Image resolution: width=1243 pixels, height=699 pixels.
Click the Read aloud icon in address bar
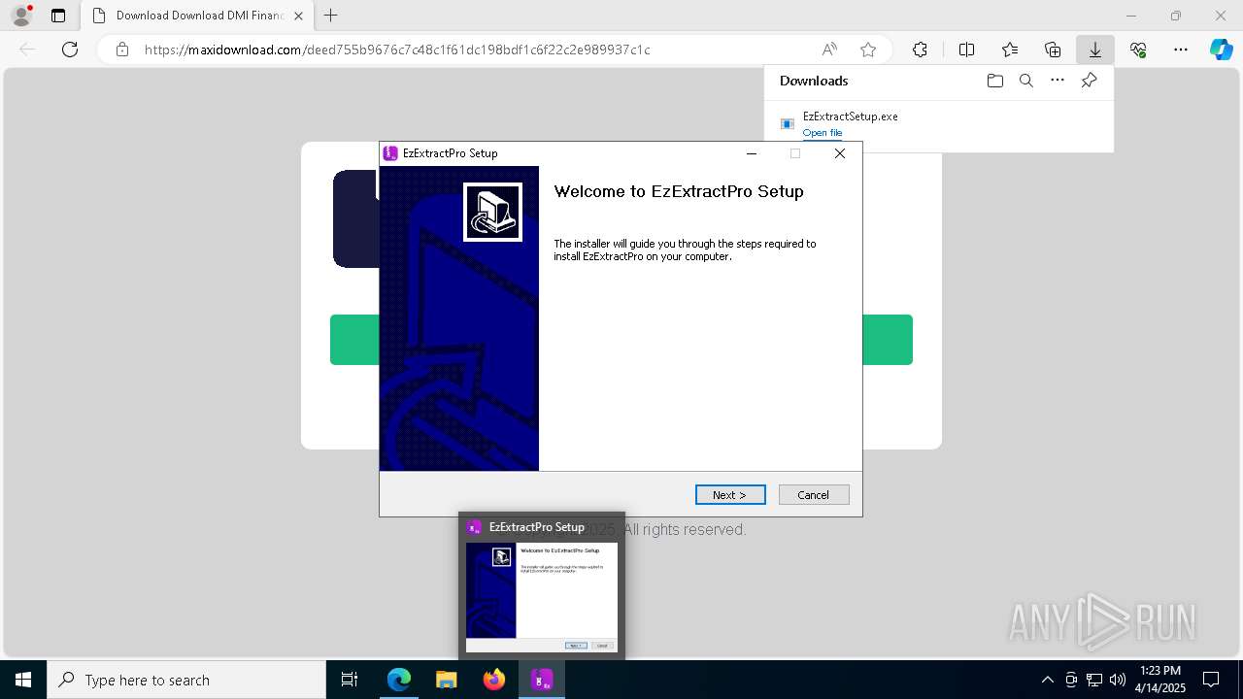829,50
